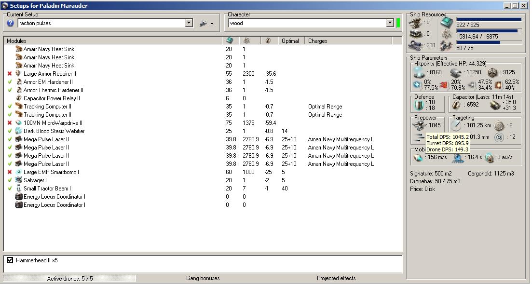The height and width of the screenshot is (284, 532).
Task: Click the armor hitpoints icon showing 10250
Action: point(456,72)
